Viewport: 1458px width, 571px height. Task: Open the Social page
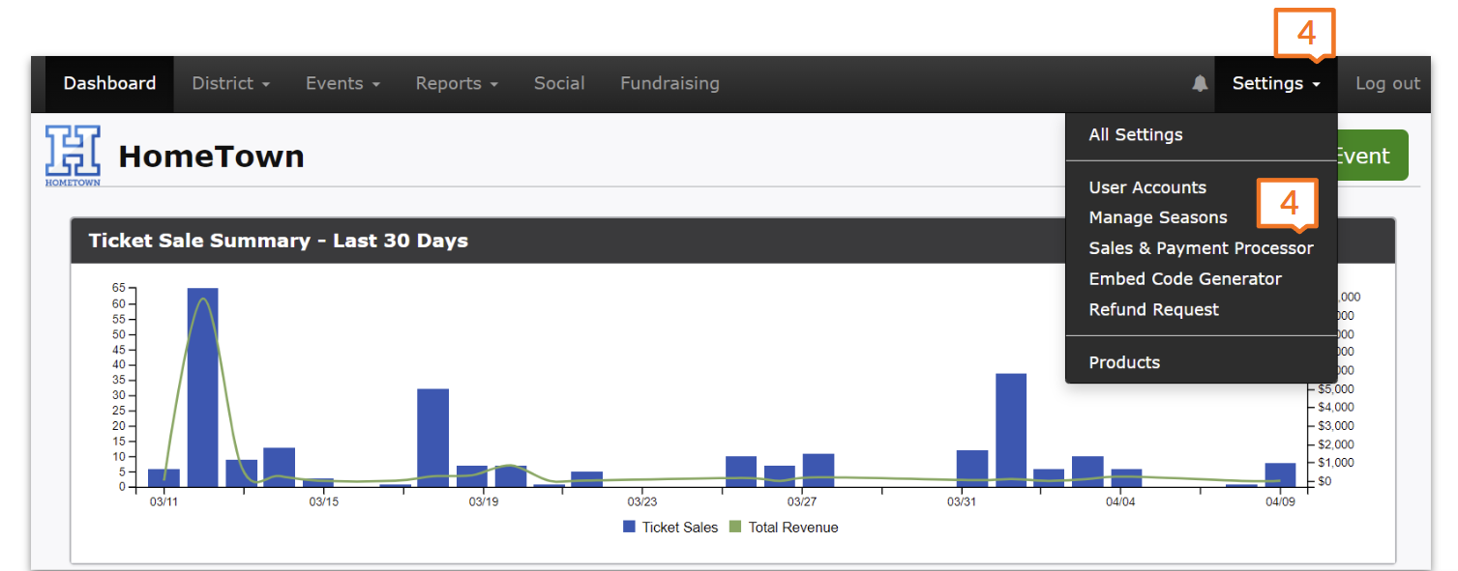coord(559,84)
